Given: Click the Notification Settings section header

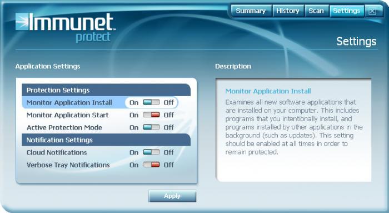Looking at the screenshot, I should pos(106,140).
